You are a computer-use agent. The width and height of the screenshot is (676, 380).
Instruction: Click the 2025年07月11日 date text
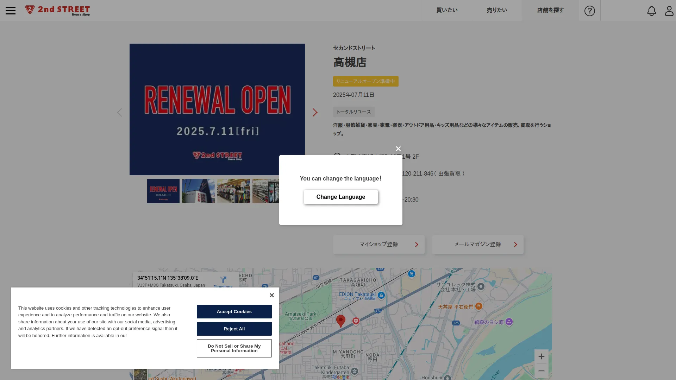click(354, 95)
